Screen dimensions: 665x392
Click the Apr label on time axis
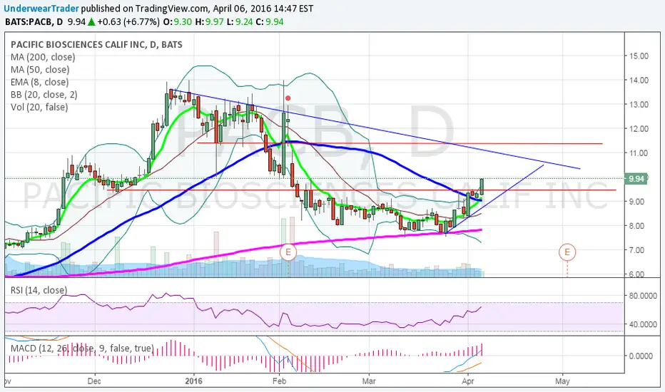[x=468, y=381]
